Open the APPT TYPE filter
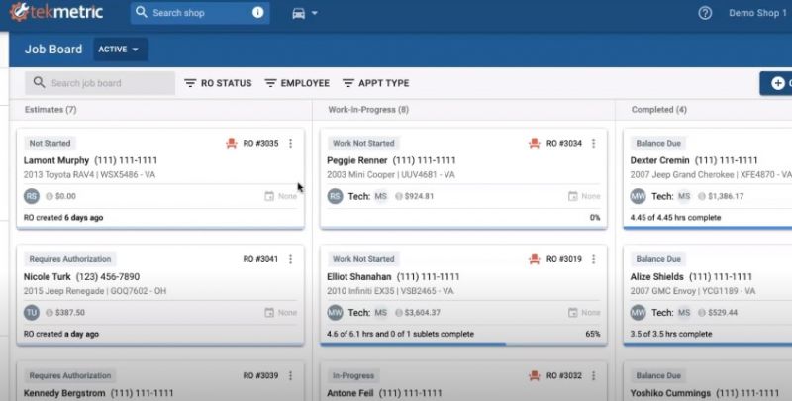 pyautogui.click(x=375, y=84)
